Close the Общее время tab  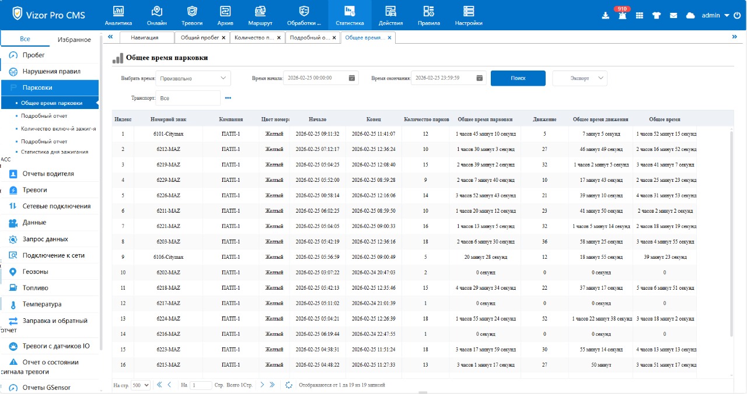coord(390,37)
